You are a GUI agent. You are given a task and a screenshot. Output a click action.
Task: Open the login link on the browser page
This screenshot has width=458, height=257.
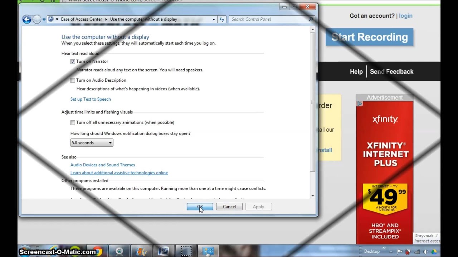[x=406, y=16]
